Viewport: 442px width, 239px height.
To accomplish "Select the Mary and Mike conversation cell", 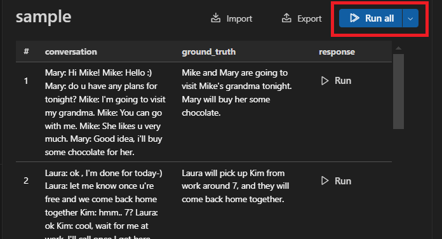I will click(x=105, y=113).
